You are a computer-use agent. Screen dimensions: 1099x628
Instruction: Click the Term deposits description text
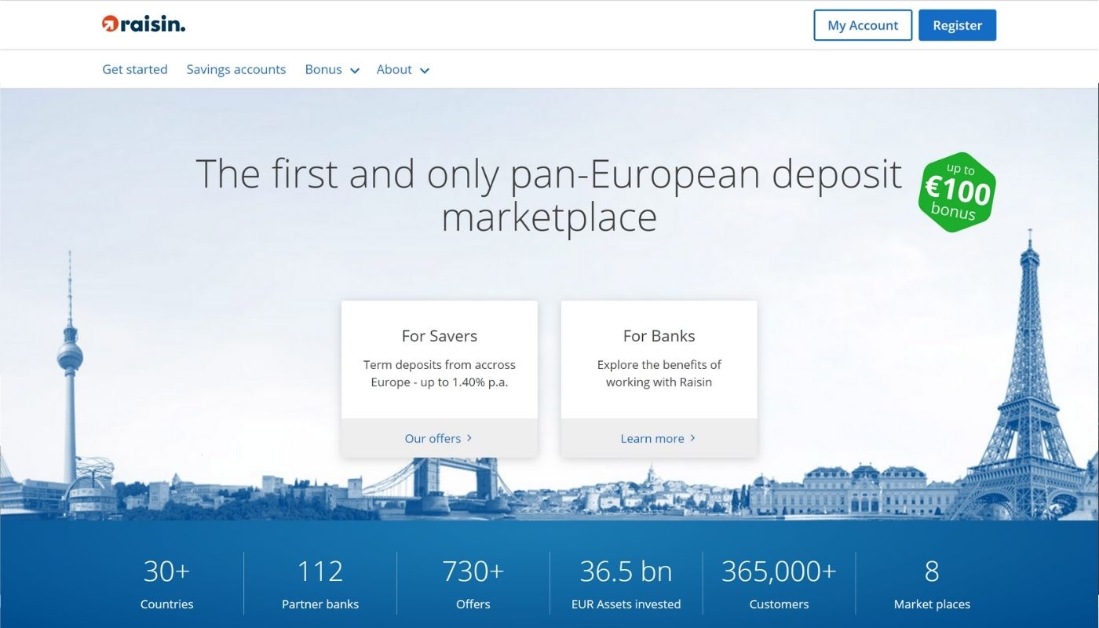(440, 374)
